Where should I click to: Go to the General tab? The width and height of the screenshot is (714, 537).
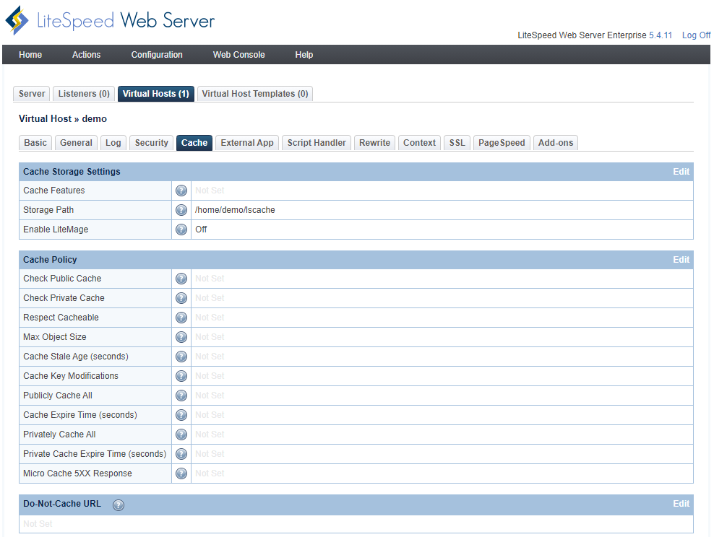pyautogui.click(x=76, y=143)
